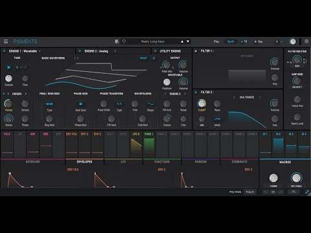Select the LFO 3 modulation source slot
The image size is (311, 233).
coord(136,144)
